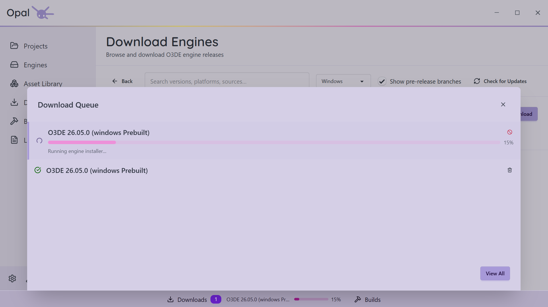Click the status bar downloads count badge
This screenshot has height=307, width=548.
[x=216, y=299]
